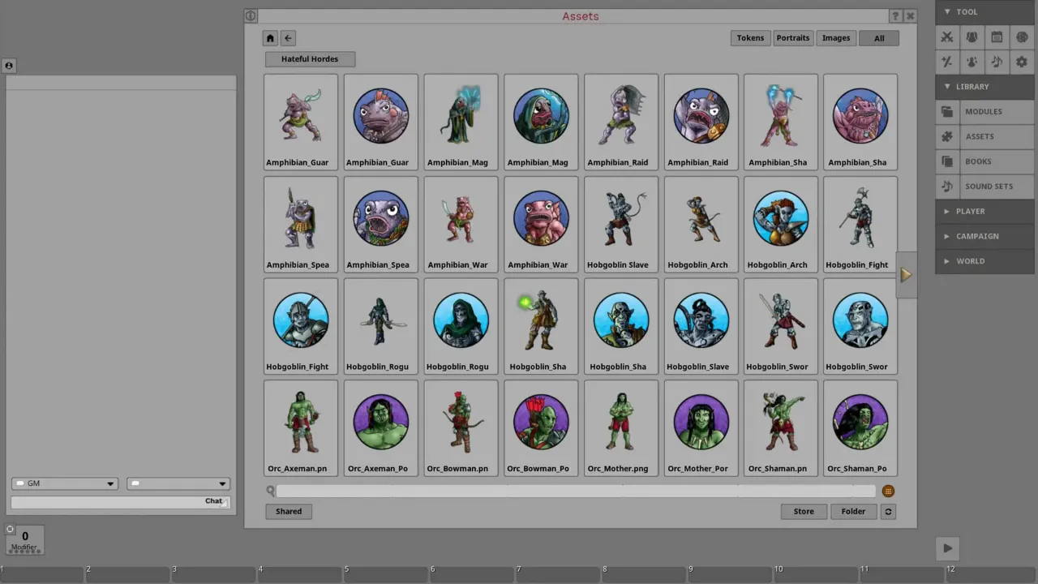The width and height of the screenshot is (1038, 584).
Task: Show All asset types
Action: pyautogui.click(x=879, y=38)
